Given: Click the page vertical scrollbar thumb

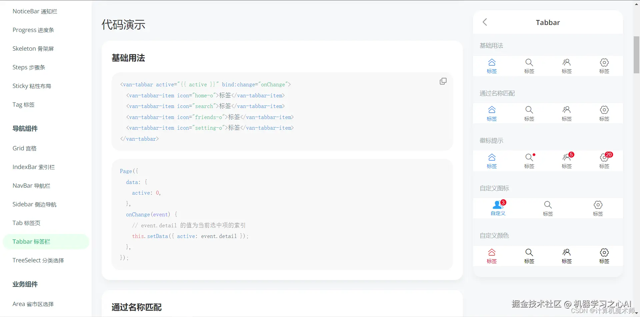Looking at the screenshot, I should coord(637,55).
